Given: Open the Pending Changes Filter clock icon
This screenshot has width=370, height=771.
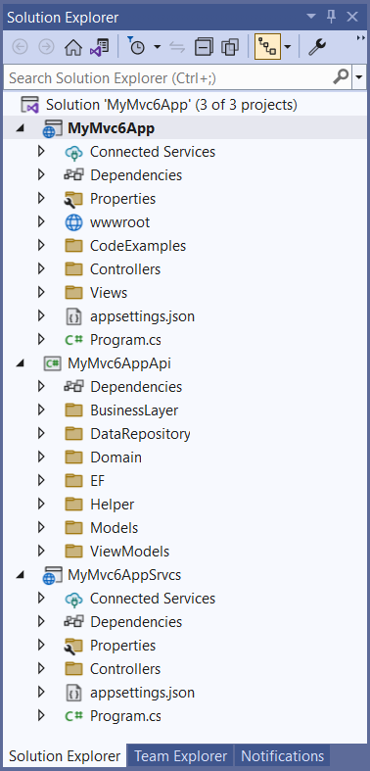Looking at the screenshot, I should 136,46.
